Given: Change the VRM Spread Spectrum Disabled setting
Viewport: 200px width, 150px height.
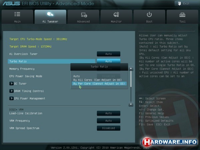Looking at the screenshot, I should pos(108,128).
